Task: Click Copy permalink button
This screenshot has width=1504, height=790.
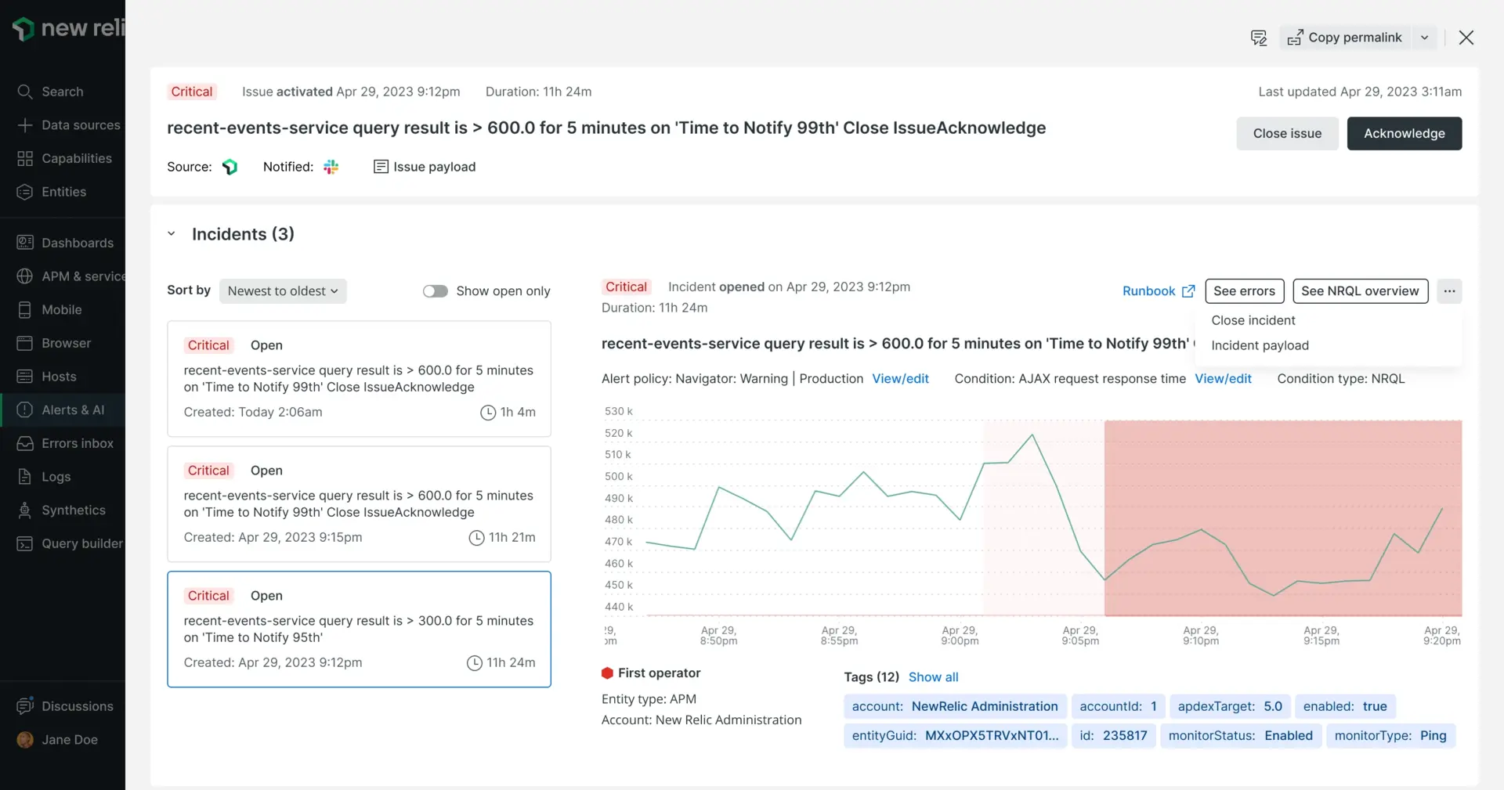Action: coord(1347,38)
